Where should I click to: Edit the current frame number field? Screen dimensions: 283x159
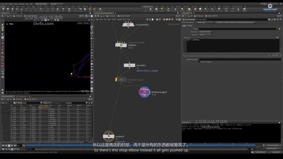pyautogui.click(x=19, y=145)
